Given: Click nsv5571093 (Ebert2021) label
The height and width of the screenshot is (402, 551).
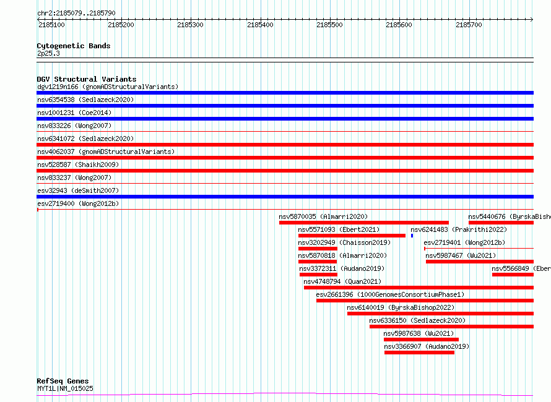Looking at the screenshot, I should [339, 229].
